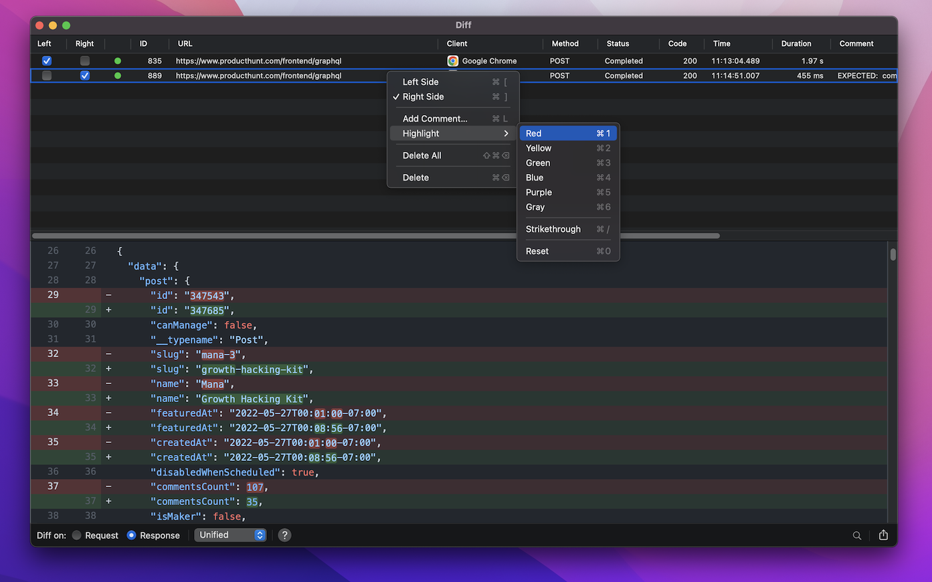Click the EXPECTED comment cell in row 889
Screen dimensions: 932x582
click(x=866, y=76)
